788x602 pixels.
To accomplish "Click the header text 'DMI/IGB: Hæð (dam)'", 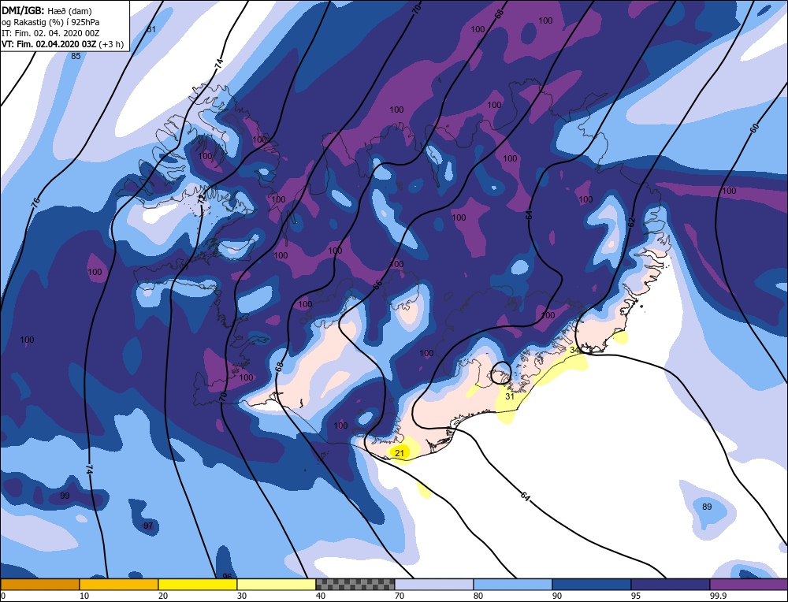I will [x=46, y=9].
